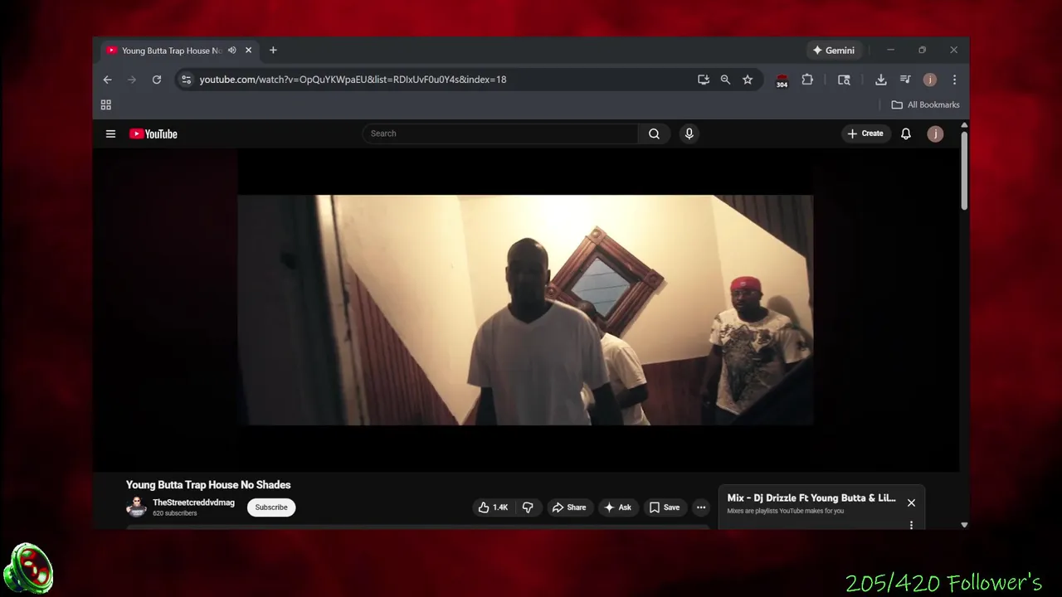
Task: Open the Chrome profile avatar
Action: (930, 80)
